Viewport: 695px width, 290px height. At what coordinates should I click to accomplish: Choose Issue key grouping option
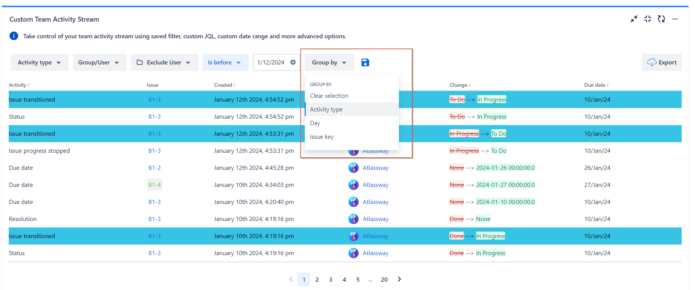(322, 137)
